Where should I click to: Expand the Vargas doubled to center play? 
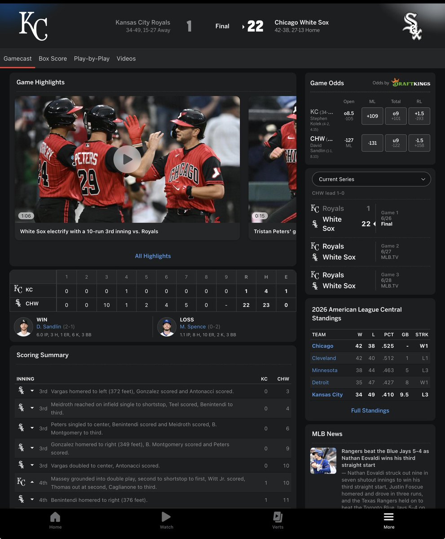[32, 465]
